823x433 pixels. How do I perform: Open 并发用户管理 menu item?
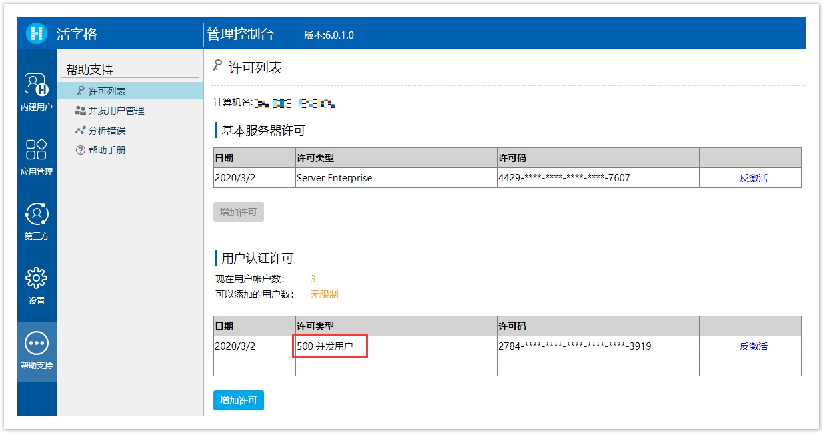click(116, 111)
